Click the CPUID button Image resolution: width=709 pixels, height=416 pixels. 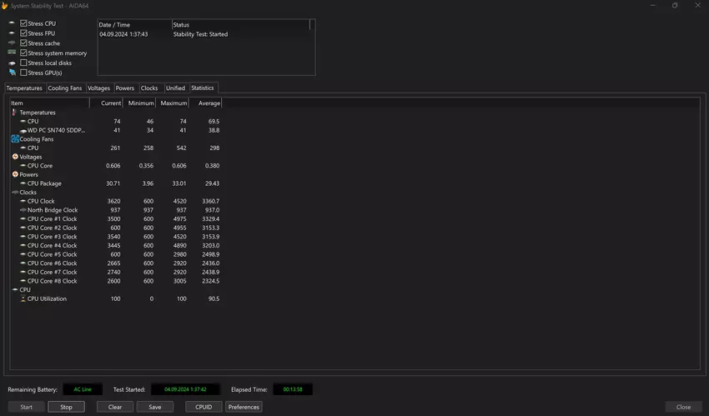point(204,407)
